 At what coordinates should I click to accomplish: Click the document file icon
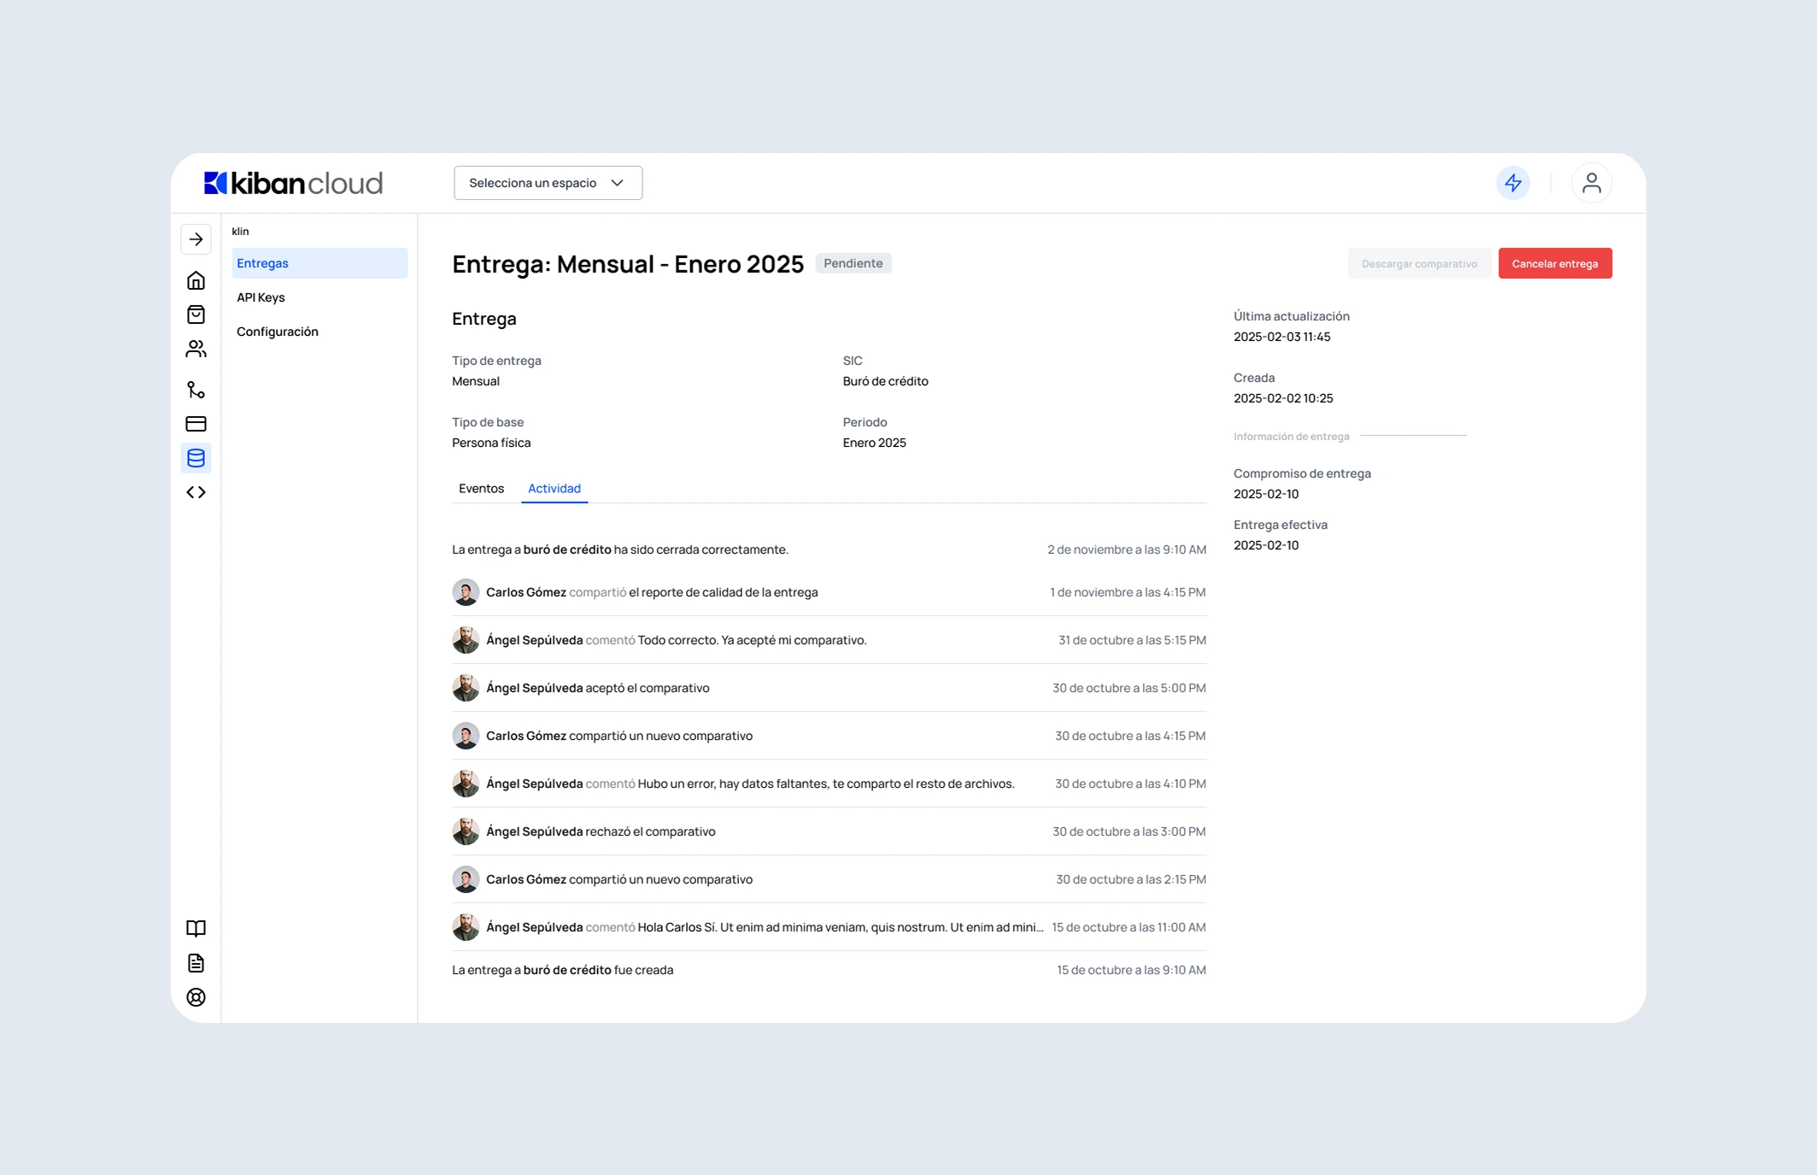point(196,963)
